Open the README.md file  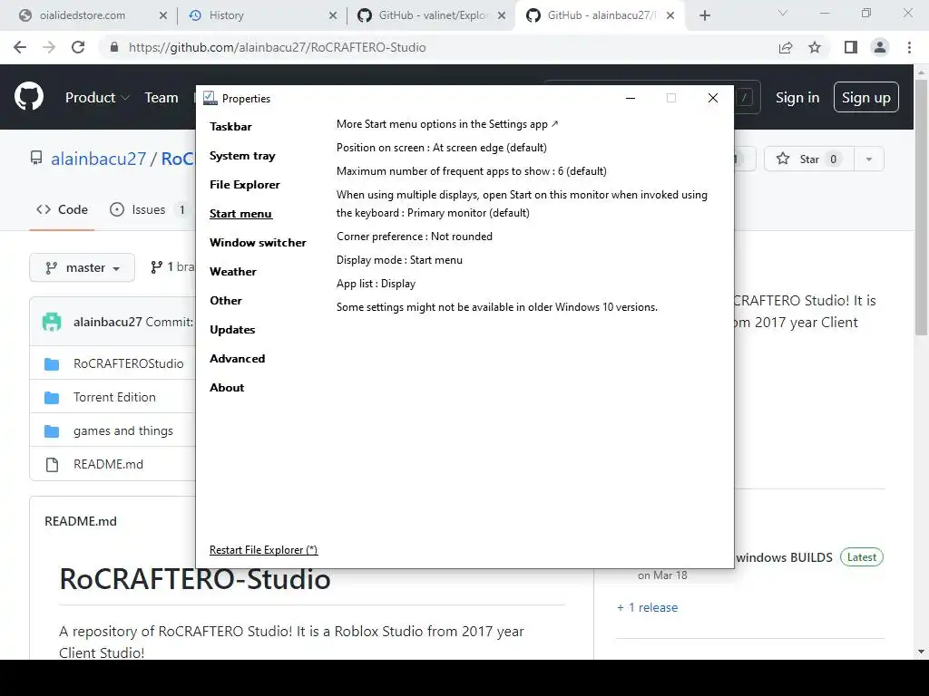click(x=109, y=464)
